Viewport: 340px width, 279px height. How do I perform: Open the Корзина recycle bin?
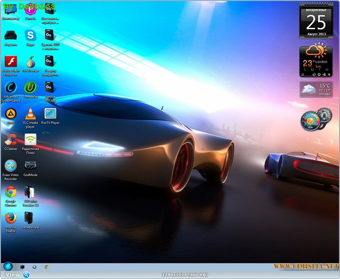coord(10,35)
